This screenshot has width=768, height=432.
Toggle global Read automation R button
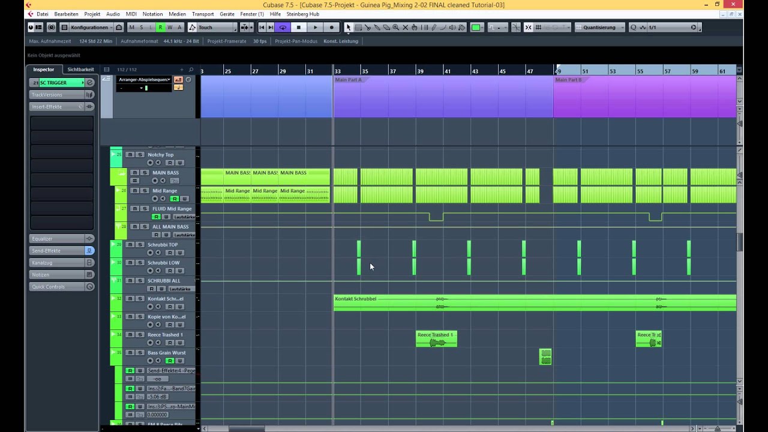point(160,28)
